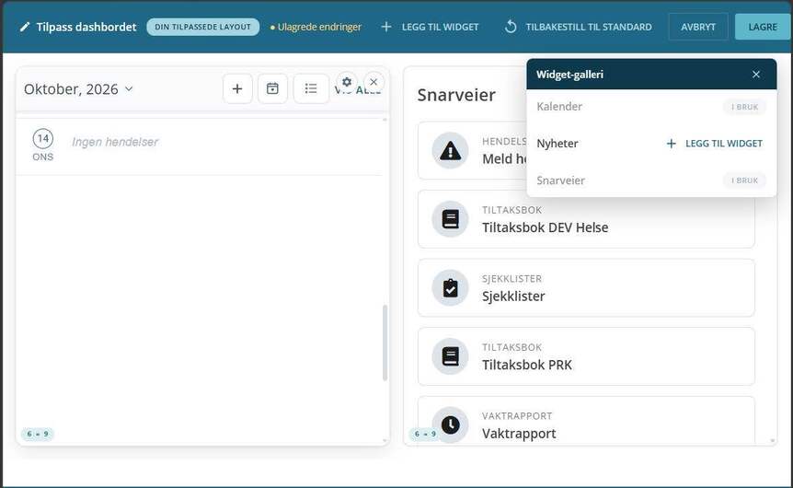Click the book icon for Tiltaksbok PRK
The height and width of the screenshot is (488, 793).
pyautogui.click(x=450, y=356)
